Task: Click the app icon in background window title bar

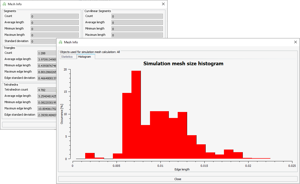Action: [4, 4]
